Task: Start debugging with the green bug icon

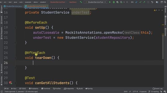Action: pos(114,2)
